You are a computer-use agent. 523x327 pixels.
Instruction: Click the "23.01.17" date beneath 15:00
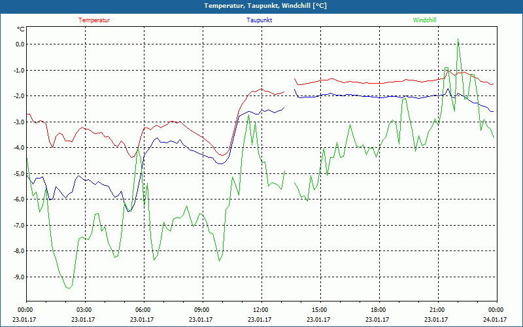pos(319,319)
